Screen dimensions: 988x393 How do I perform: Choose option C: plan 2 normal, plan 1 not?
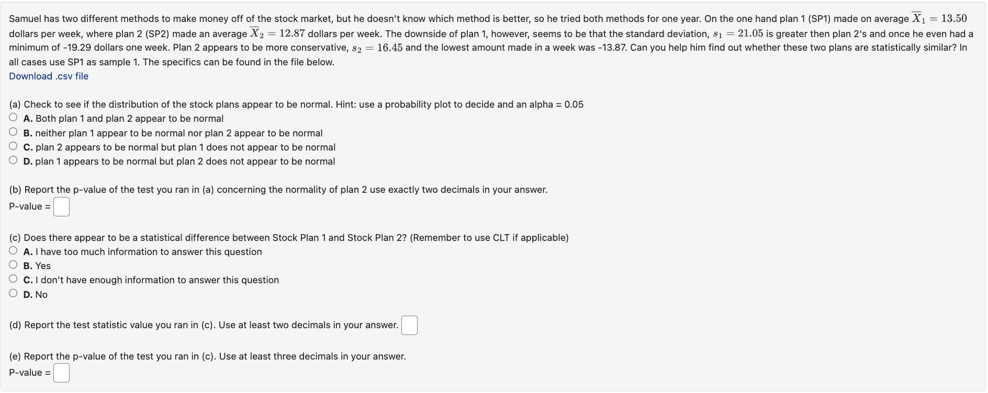pos(13,146)
